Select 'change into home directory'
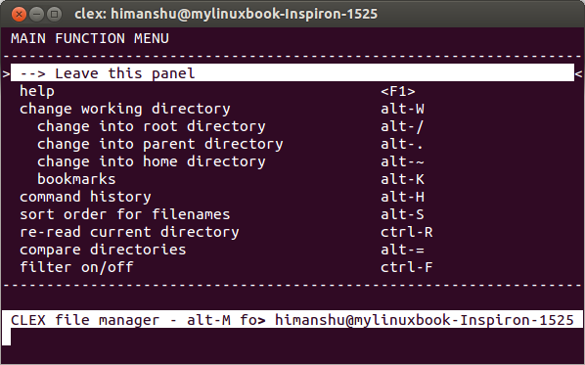The height and width of the screenshot is (365, 585). [x=152, y=161]
